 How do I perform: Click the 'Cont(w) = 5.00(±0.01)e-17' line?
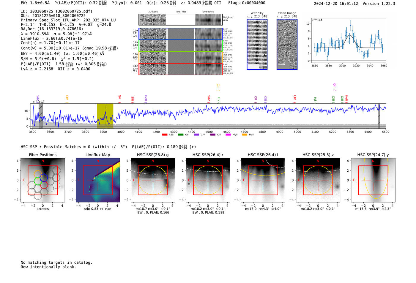click(69, 48)
